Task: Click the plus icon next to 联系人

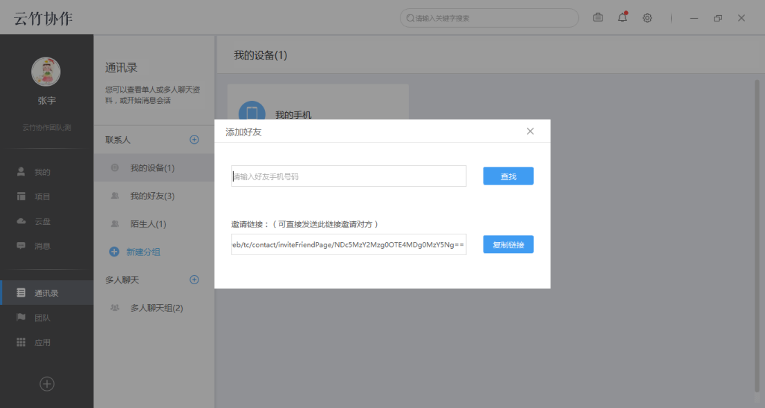Action: click(x=194, y=139)
